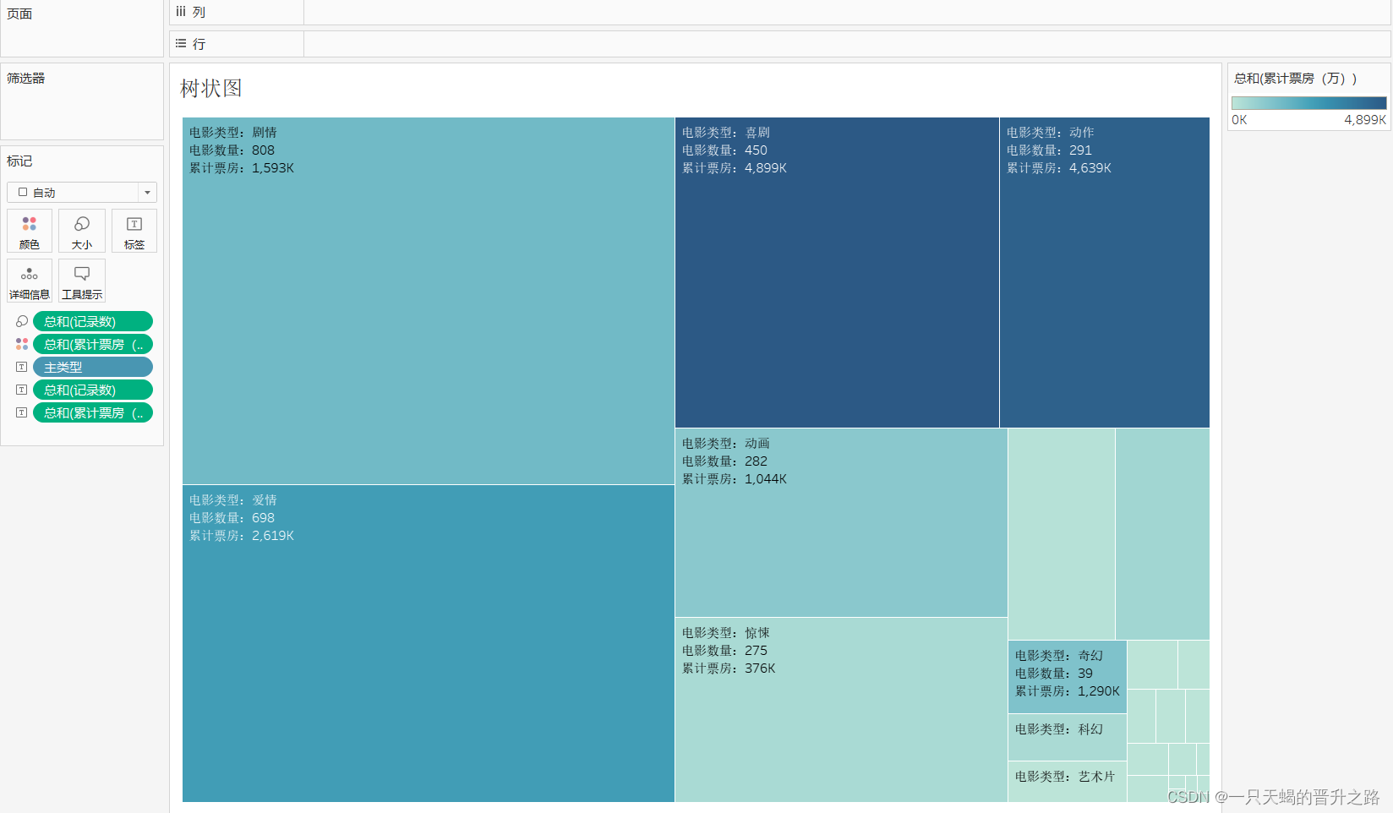Select the 爱情 treemap tile
This screenshot has height=813, width=1393.
click(x=429, y=643)
